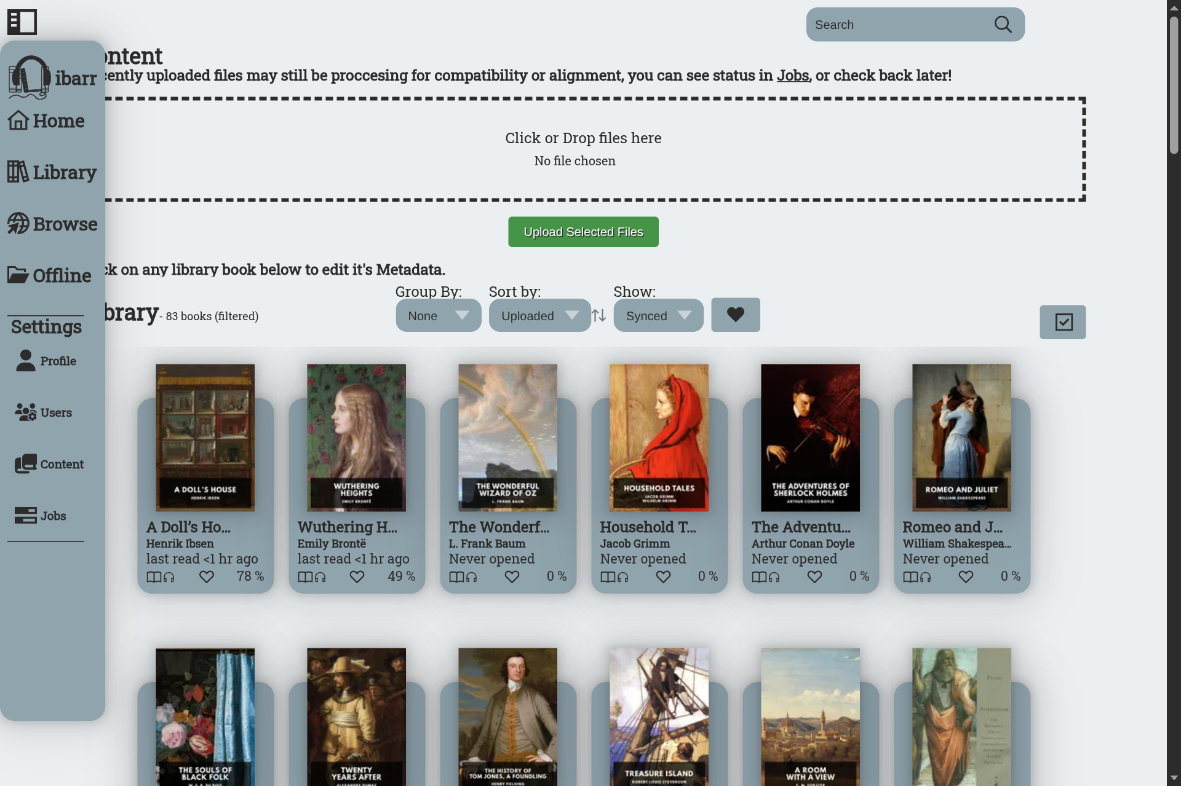
Task: Follow the Jobs link in notice
Action: tap(792, 76)
